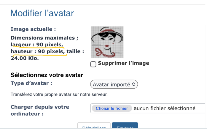The height and width of the screenshot is (129, 207).
Task: Click the "24.00 Kio" size text
Action: point(25,58)
